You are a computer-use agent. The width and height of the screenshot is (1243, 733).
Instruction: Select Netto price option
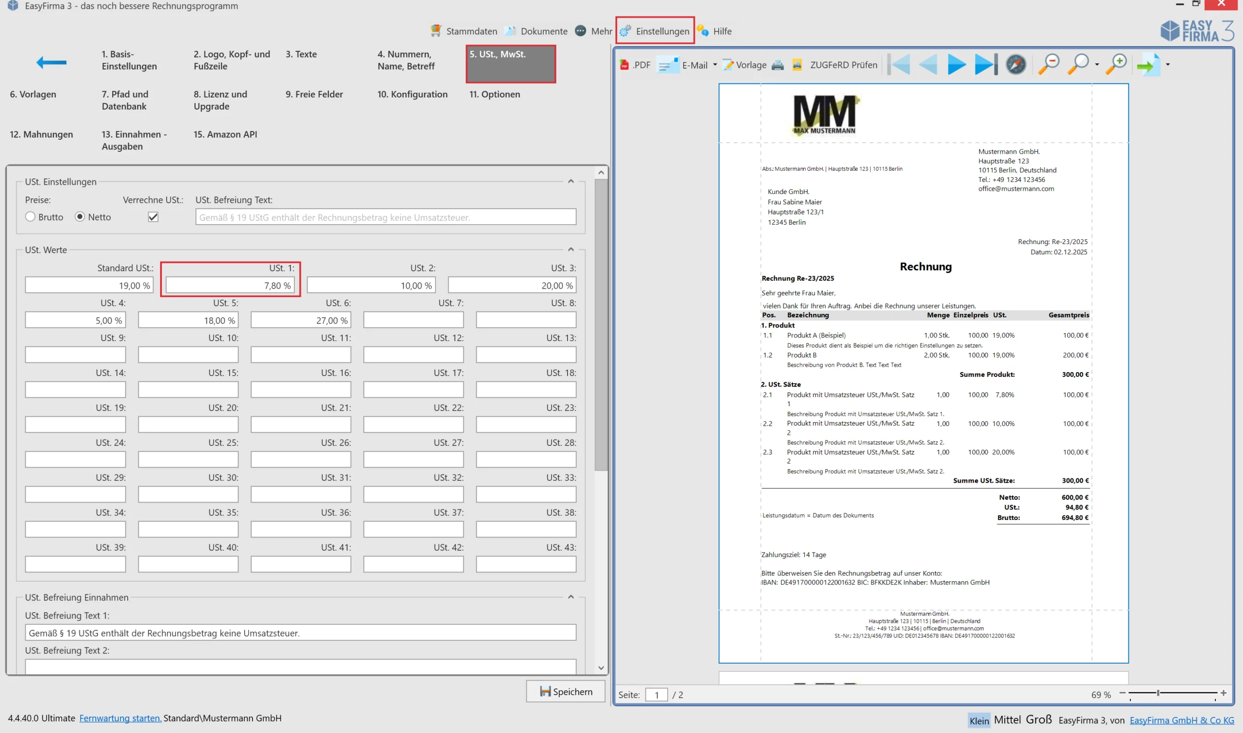click(x=80, y=217)
